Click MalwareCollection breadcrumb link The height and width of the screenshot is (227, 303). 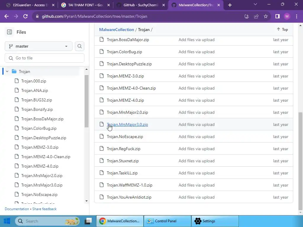tap(117, 30)
